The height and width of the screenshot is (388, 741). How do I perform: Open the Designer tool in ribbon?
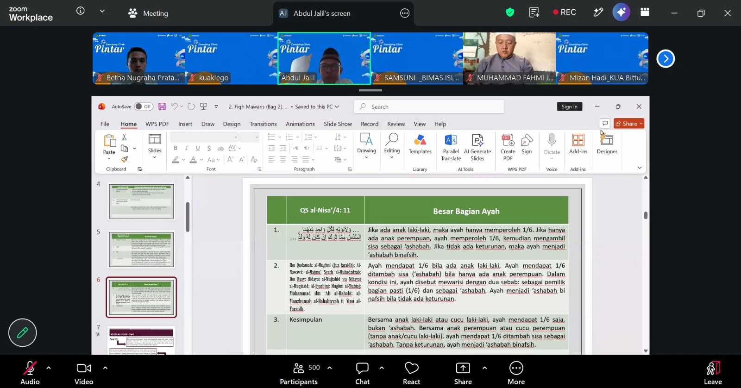607,144
